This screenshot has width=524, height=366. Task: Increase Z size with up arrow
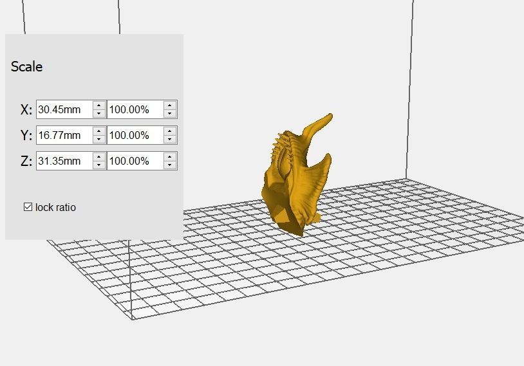tap(99, 157)
